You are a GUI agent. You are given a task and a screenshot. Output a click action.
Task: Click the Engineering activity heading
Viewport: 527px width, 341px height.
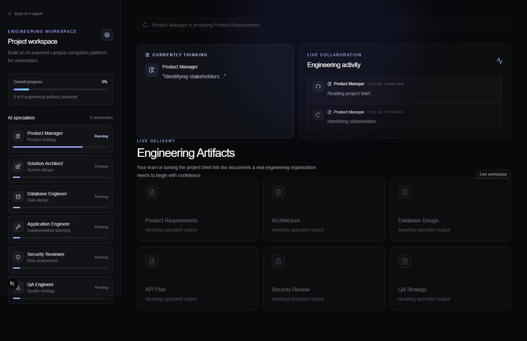coord(333,65)
